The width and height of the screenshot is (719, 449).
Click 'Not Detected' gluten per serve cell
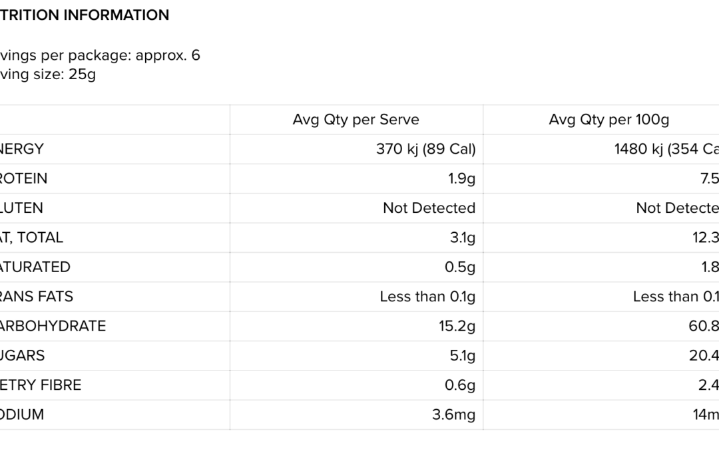pyautogui.click(x=429, y=208)
